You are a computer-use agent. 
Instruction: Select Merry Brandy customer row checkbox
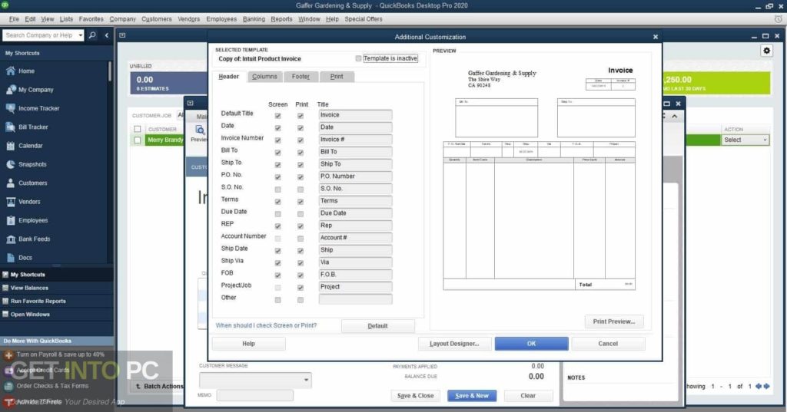click(x=137, y=140)
